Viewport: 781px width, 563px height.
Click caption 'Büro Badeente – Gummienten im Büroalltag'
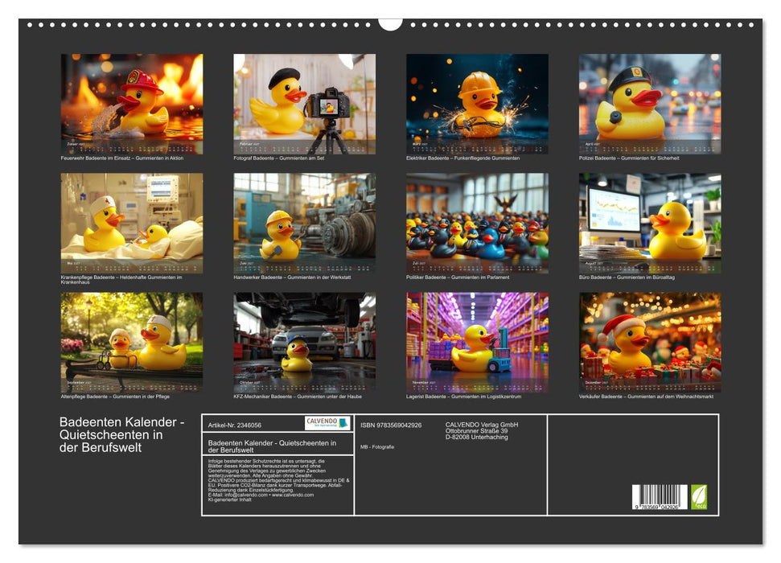[627, 277]
